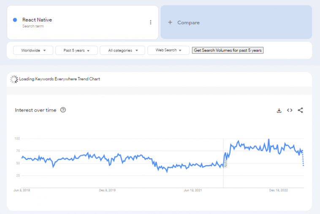Open the Past 5 years dropdown
Viewport: 320px width, 214px height.
(x=76, y=50)
